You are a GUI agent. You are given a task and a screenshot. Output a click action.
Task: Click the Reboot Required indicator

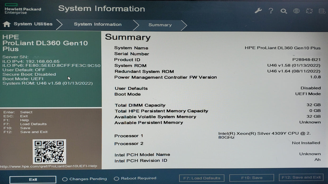pyautogui.click(x=135, y=178)
